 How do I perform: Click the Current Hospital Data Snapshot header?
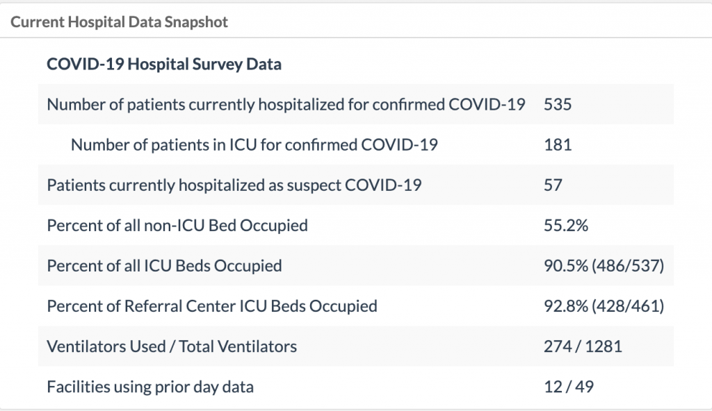pyautogui.click(x=119, y=22)
